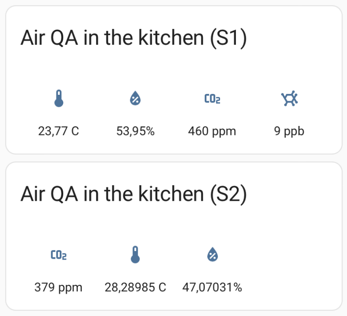Viewport: 347px width, 316px height.
Task: Select the S2 thermometer icon
Action: click(x=135, y=255)
